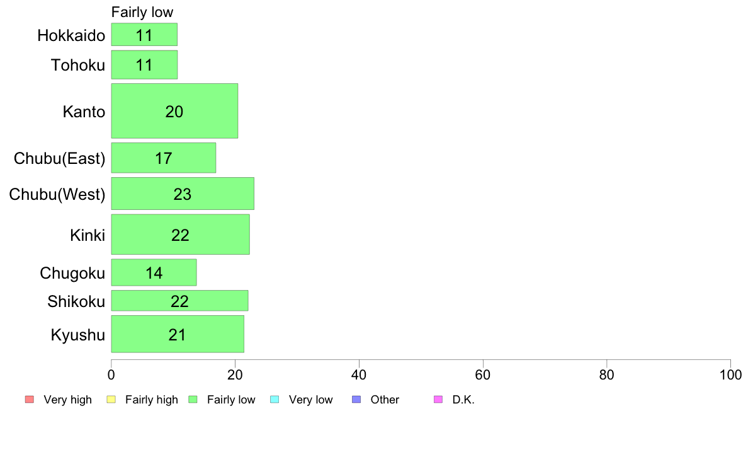This screenshot has width=748, height=464.
Task: Click the red Very high legend swatch
Action: coord(28,399)
